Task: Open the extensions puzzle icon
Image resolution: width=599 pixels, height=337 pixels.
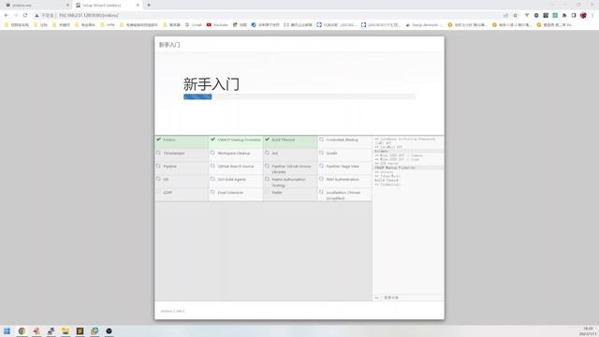Action: click(564, 15)
